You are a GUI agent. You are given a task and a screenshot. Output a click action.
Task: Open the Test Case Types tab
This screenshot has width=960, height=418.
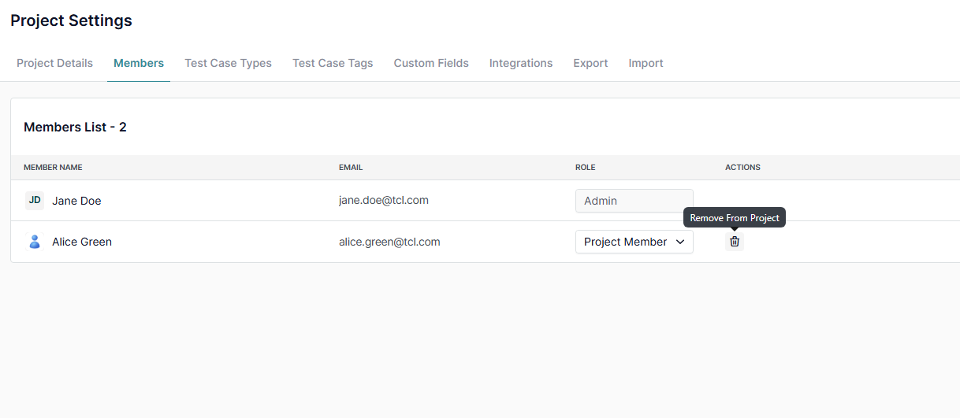(x=229, y=63)
